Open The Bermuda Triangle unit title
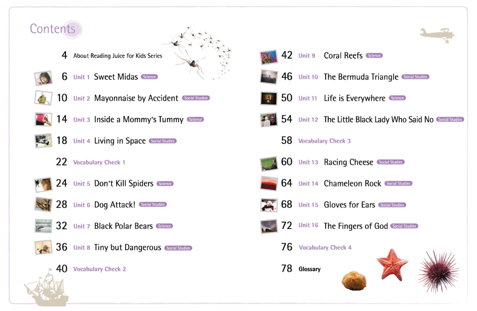Viewport: 477px width, 311px height. coord(361,77)
